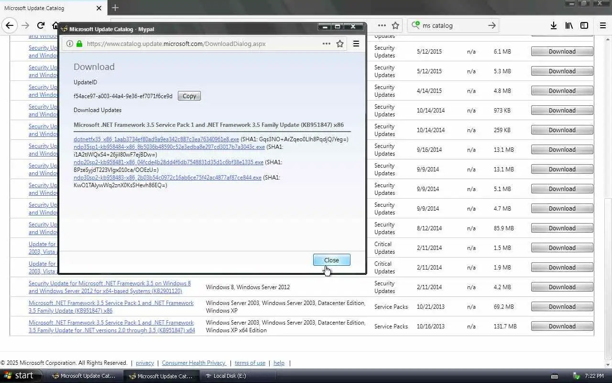Go back with the browser back arrow
The image size is (612, 383).
tap(10, 25)
